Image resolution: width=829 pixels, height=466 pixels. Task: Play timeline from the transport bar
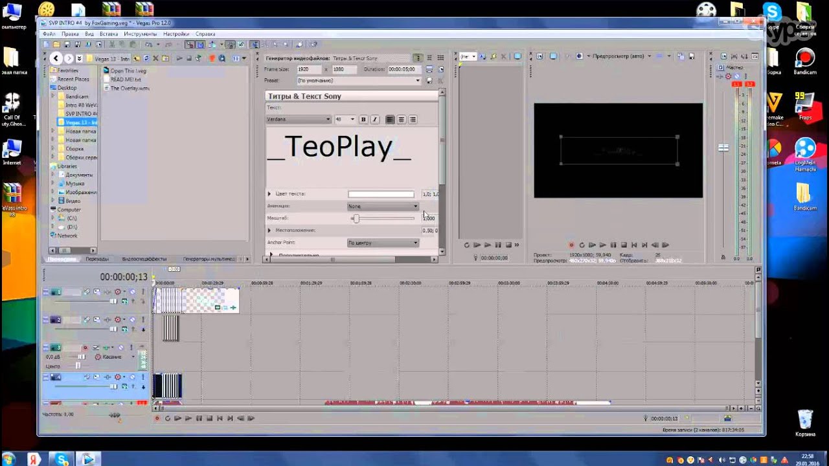[188, 419]
